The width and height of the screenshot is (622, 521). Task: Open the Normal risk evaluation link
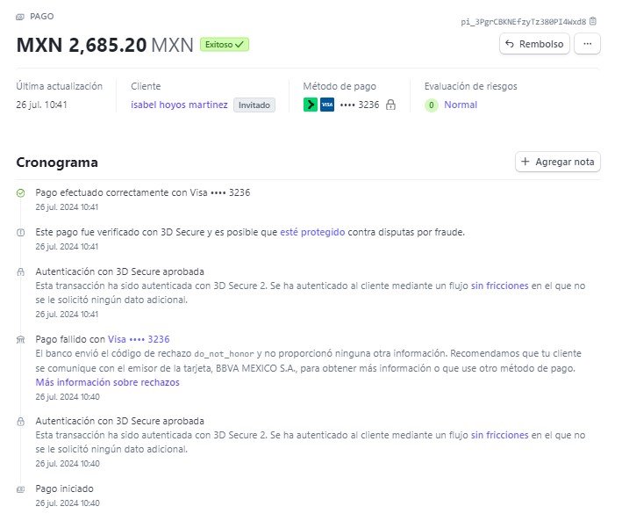(461, 105)
